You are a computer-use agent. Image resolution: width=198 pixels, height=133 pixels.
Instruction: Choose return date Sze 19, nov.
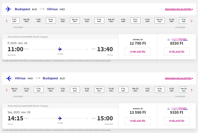[x=99, y=90]
